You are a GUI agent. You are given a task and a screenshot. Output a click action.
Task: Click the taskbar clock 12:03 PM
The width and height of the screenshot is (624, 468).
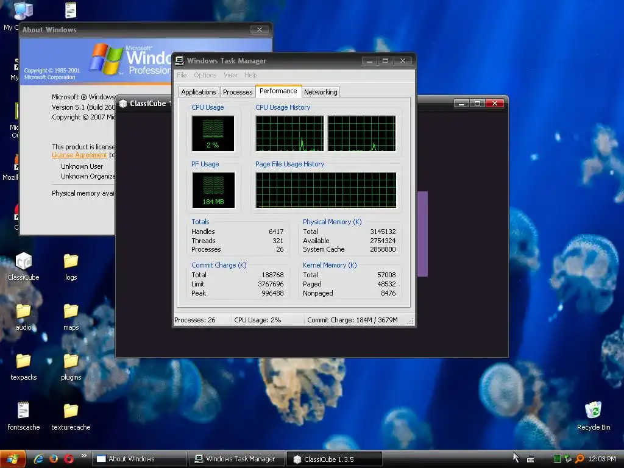pyautogui.click(x=601, y=459)
